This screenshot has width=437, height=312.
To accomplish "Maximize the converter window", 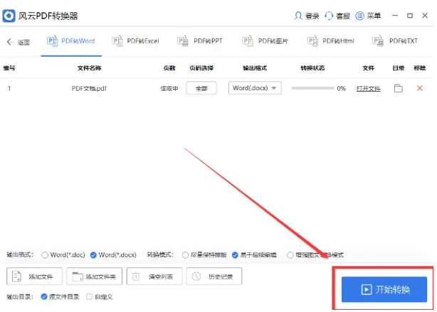I will tap(410, 16).
